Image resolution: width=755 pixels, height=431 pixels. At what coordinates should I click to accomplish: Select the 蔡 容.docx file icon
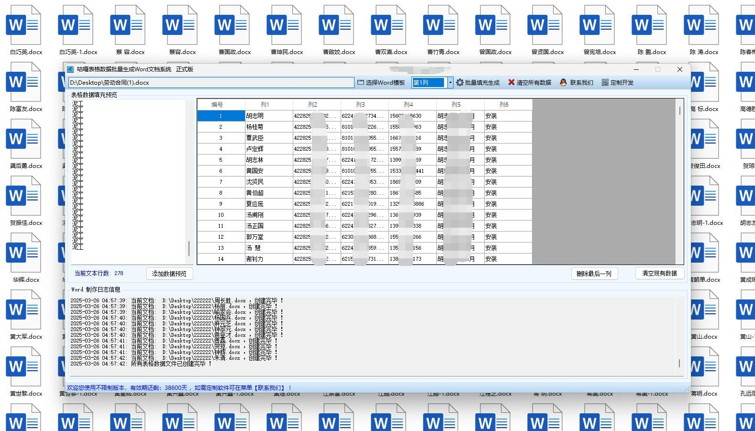coord(128,25)
